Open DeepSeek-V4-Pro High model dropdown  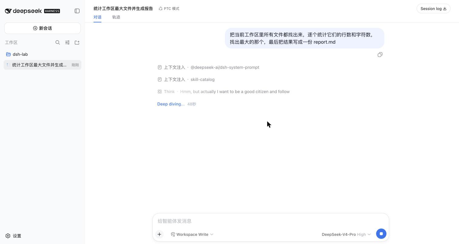[346, 234]
